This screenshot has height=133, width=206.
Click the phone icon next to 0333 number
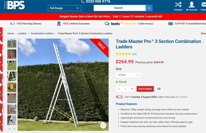83,2
